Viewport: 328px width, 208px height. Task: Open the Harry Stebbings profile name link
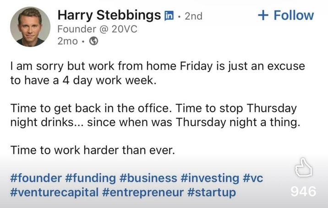click(109, 15)
